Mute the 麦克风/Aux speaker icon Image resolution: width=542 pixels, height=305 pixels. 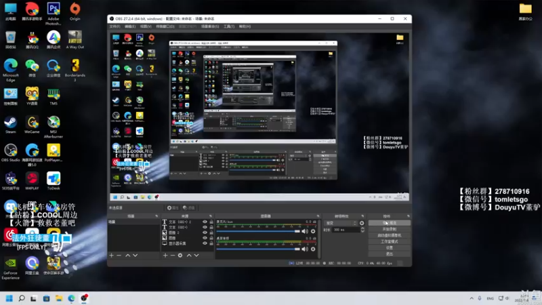tap(304, 231)
